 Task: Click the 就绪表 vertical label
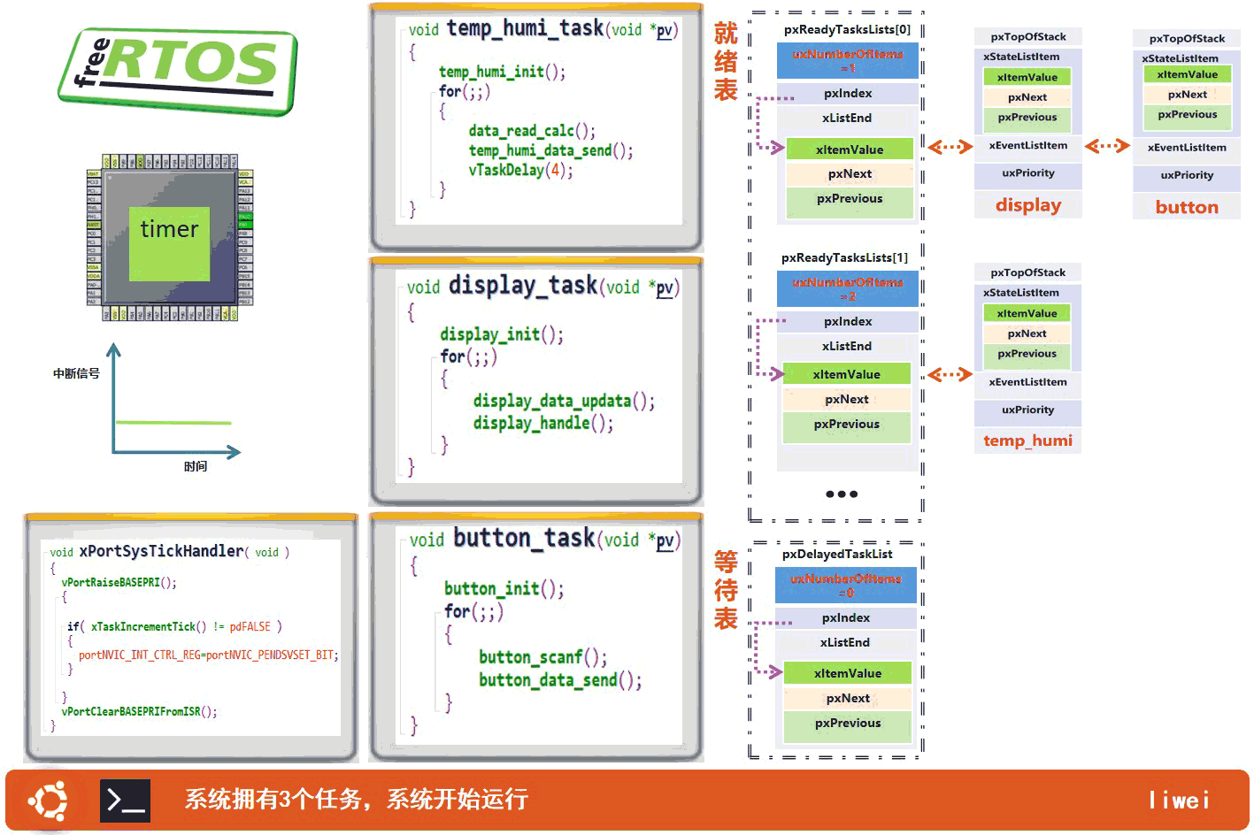click(x=726, y=62)
